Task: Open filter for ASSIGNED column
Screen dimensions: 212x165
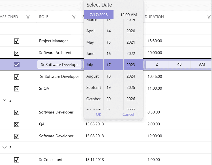Action: [28, 17]
